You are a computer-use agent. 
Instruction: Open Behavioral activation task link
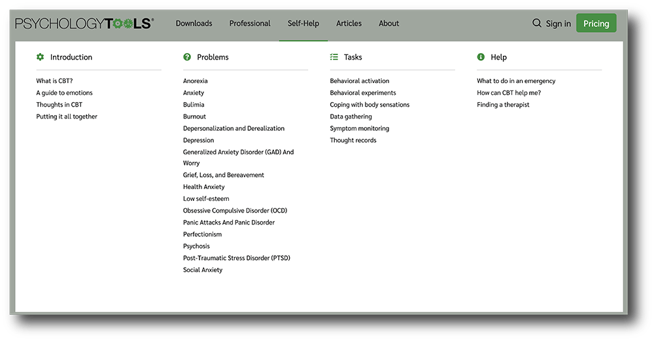click(x=360, y=81)
